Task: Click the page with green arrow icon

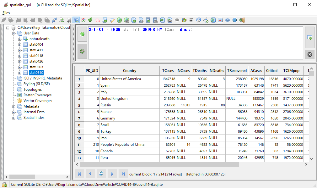Action: tap(134, 20)
